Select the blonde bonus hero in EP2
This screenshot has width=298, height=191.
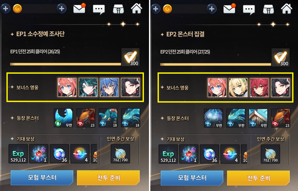point(238,88)
